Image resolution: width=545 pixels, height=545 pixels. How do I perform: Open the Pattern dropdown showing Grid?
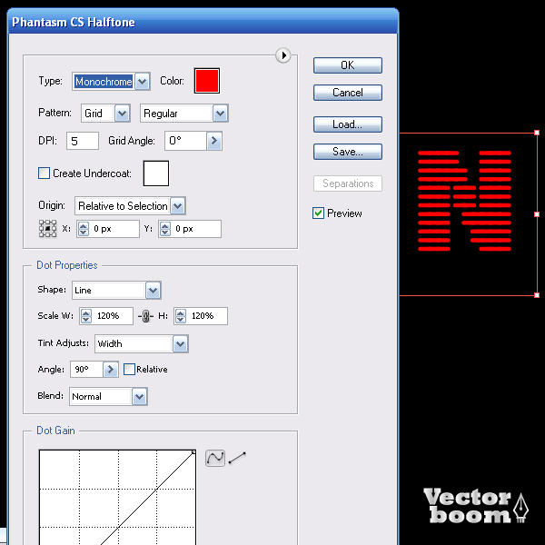click(105, 114)
